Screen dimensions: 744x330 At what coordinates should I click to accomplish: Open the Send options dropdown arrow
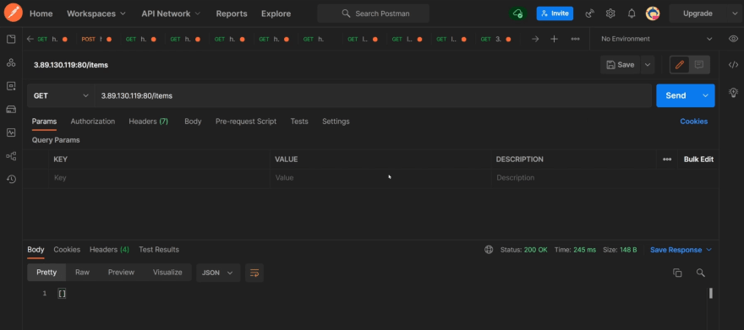pyautogui.click(x=706, y=95)
